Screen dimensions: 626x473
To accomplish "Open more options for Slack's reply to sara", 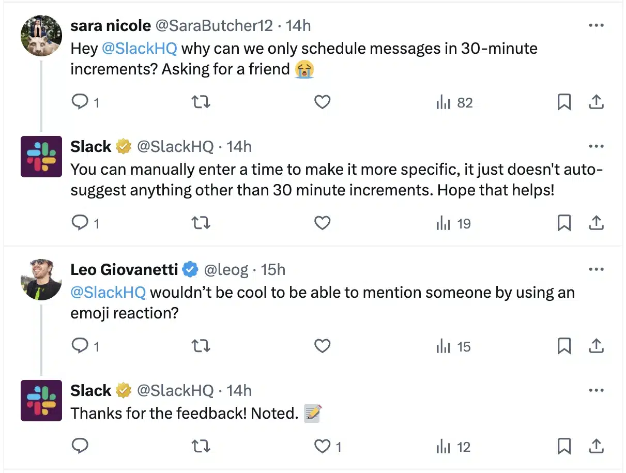I will pyautogui.click(x=597, y=146).
